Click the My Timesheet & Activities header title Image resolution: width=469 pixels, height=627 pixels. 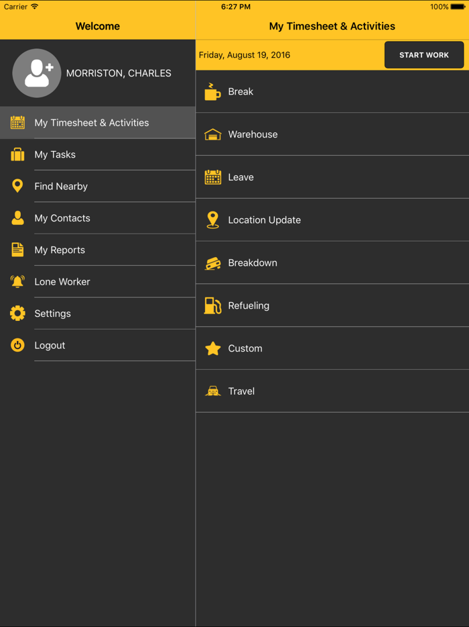(x=332, y=26)
